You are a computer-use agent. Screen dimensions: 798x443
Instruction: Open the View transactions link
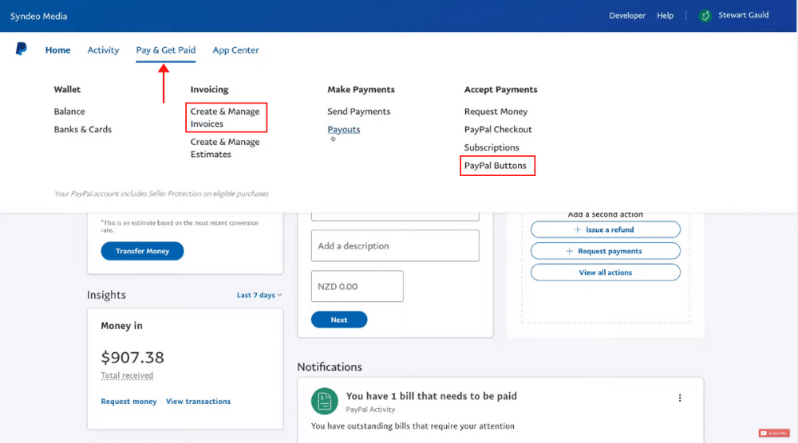coord(198,402)
